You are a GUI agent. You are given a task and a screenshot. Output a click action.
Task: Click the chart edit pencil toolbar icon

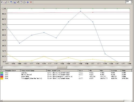click(x=6, y=2)
